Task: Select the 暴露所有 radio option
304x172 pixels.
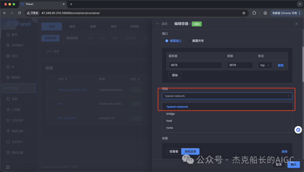Action: [x=189, y=41]
